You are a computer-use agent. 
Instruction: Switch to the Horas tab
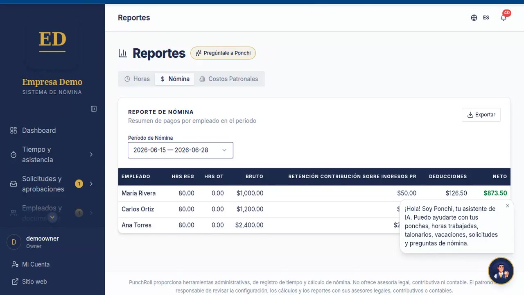pos(137,79)
